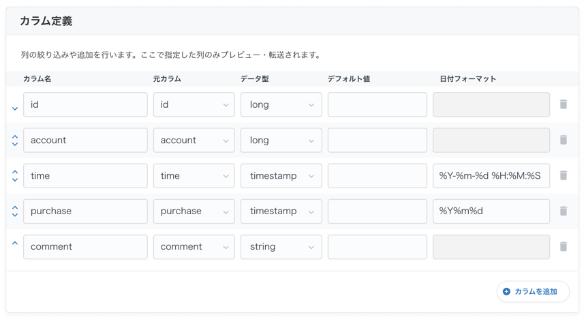Move the time row up
The width and height of the screenshot is (584, 324).
click(x=15, y=173)
